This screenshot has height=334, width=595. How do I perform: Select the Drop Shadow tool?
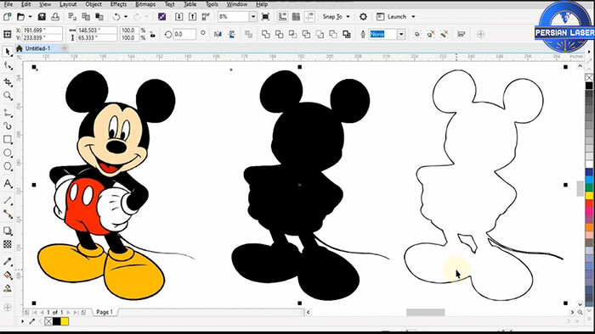(8, 231)
